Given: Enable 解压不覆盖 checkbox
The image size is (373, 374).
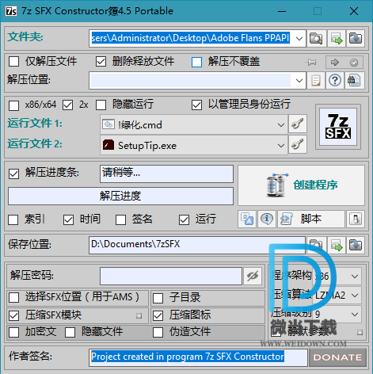Looking at the screenshot, I should (196, 63).
